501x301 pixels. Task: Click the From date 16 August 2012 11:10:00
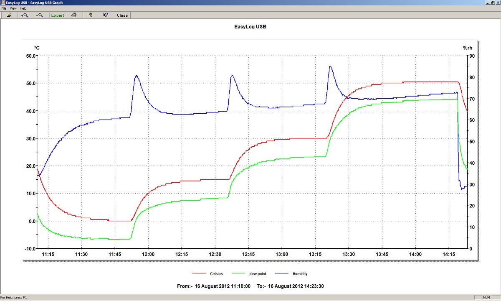coord(214,286)
